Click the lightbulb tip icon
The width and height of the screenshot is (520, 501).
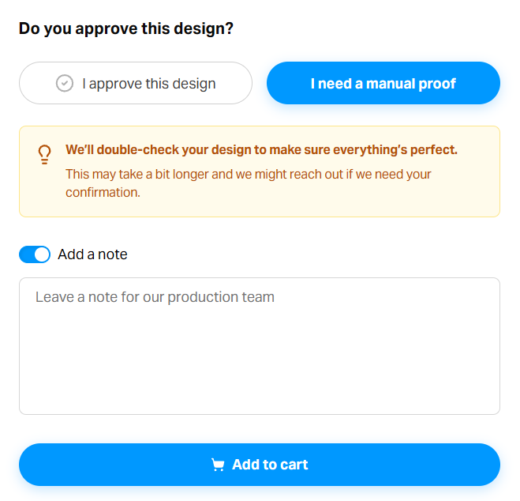click(45, 154)
